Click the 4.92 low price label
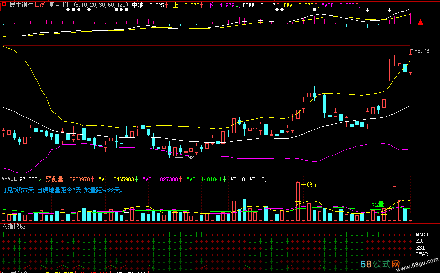The height and width of the screenshot is (273, 440). point(188,157)
